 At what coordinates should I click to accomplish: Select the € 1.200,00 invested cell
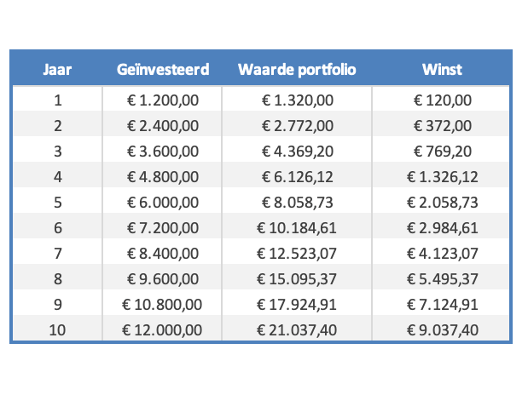tap(162, 100)
